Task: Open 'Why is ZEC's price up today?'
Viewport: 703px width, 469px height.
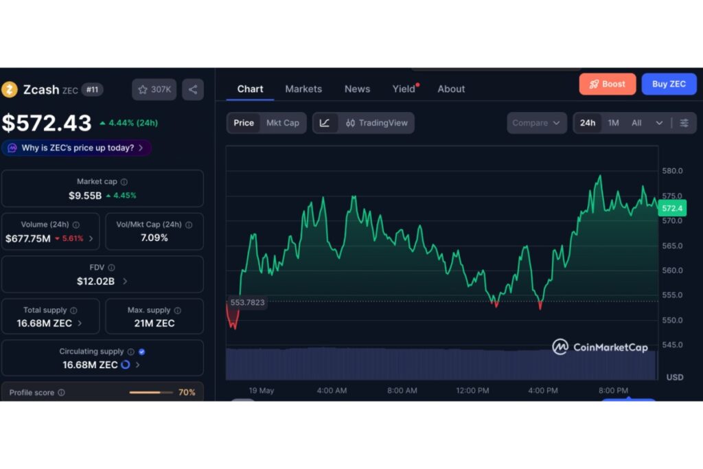Action: pyautogui.click(x=76, y=148)
